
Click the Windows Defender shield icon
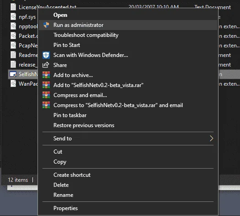(46, 55)
